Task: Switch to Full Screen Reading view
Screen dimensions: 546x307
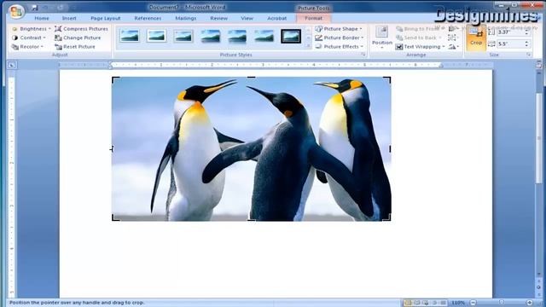Action: pos(417,303)
